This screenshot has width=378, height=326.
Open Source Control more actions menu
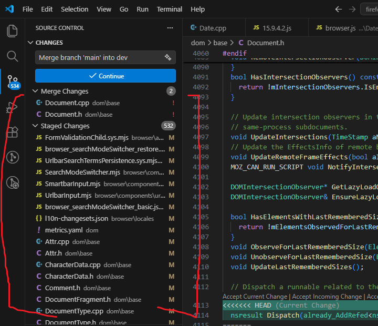pos(170,28)
